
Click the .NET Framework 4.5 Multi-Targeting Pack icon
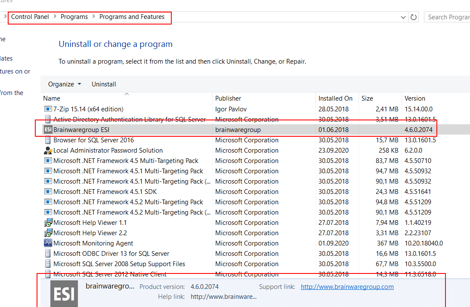[x=48, y=160]
